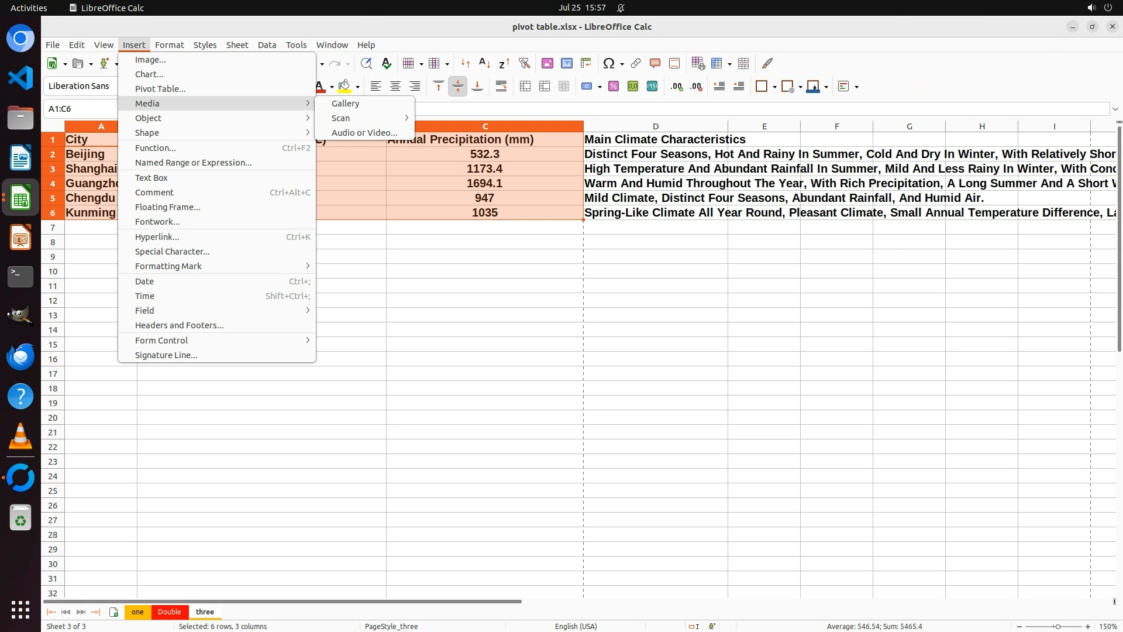Image resolution: width=1123 pixels, height=632 pixels.
Task: Click the Insert Chart toolbar icon
Action: [x=567, y=63]
